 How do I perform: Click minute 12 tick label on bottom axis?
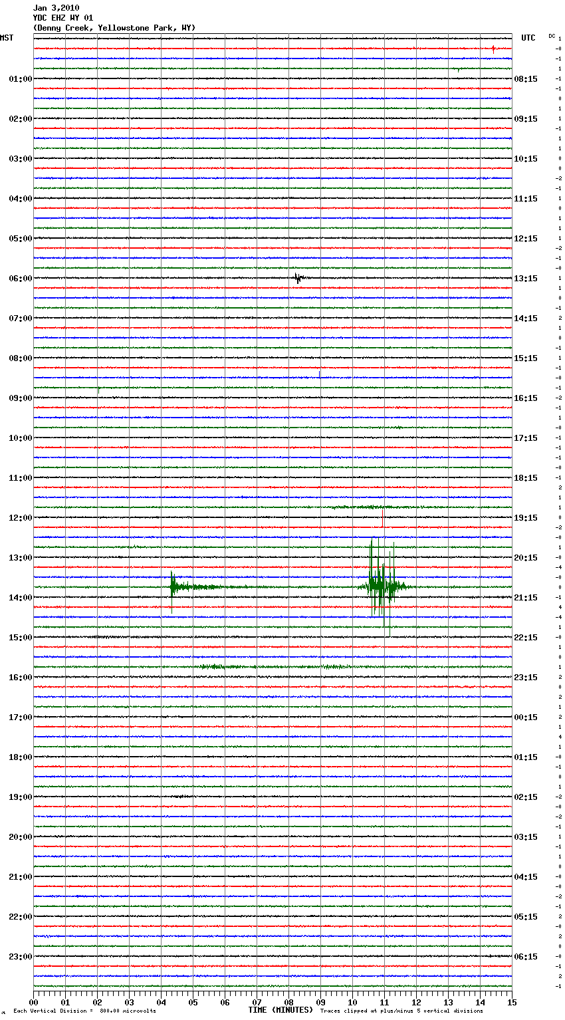pos(416,1002)
